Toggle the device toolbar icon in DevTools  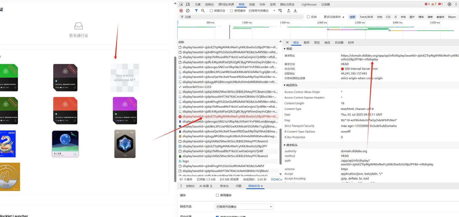click(188, 4)
